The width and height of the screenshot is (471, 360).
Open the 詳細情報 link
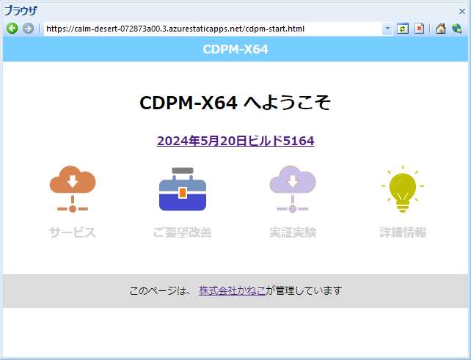point(403,232)
